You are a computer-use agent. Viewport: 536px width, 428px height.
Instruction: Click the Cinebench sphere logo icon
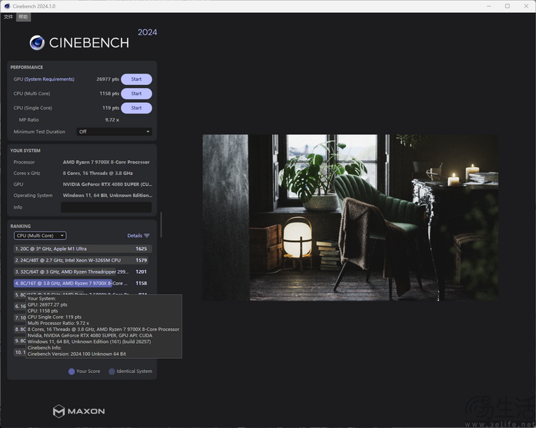click(x=37, y=43)
